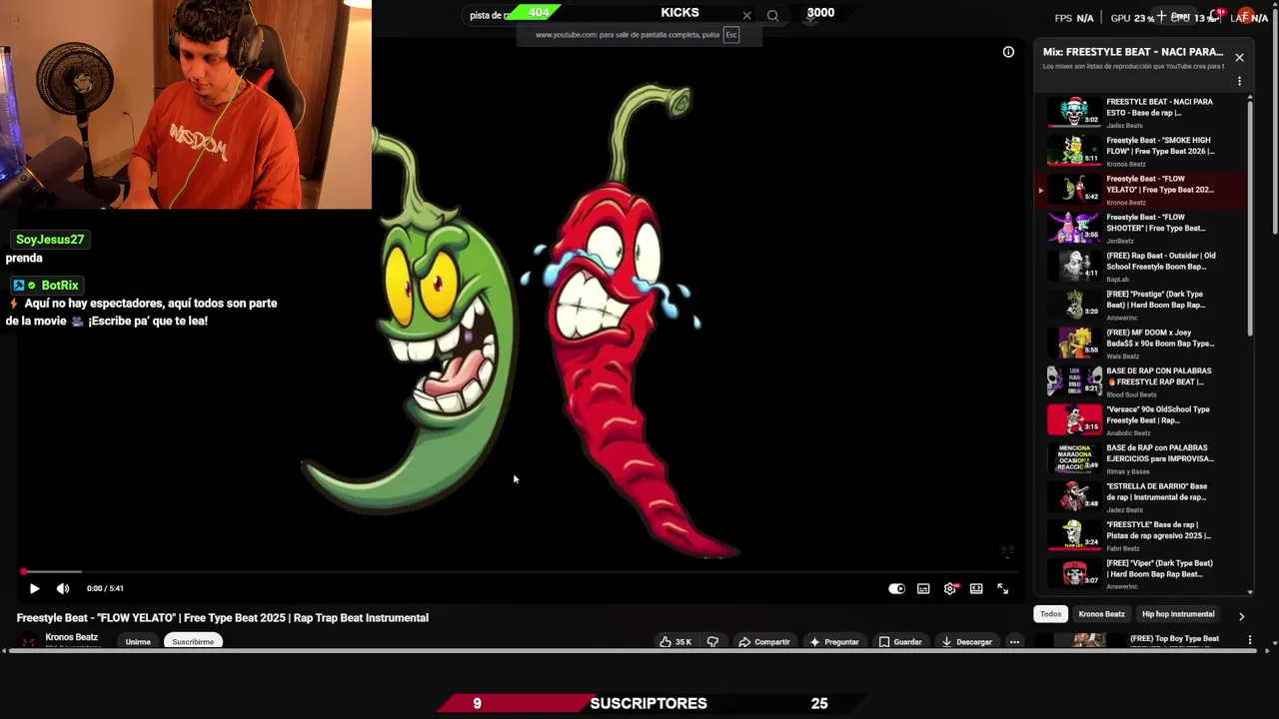The image size is (1279, 719).
Task: Exit fullscreen using the player icon
Action: click(x=1003, y=589)
